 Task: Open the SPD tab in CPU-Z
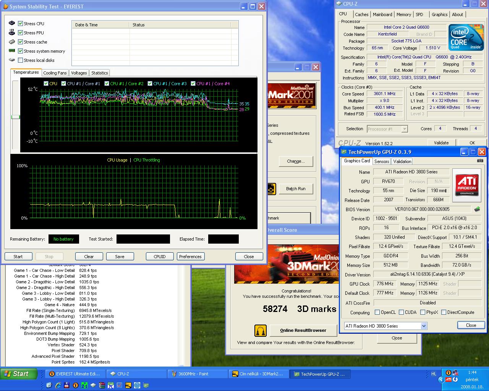tap(419, 15)
